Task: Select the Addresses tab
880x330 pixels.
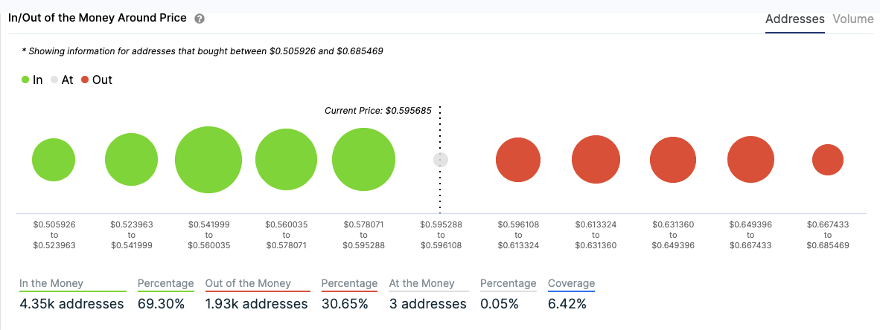Action: 794,19
